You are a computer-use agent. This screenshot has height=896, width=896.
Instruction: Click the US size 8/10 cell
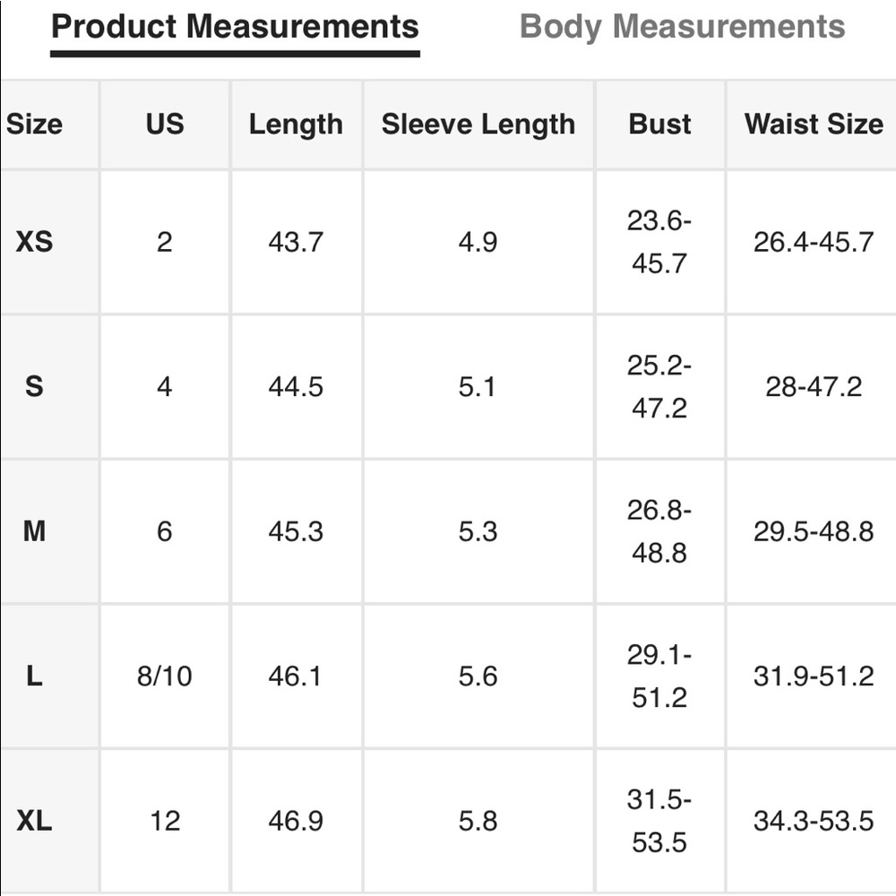pos(165,676)
